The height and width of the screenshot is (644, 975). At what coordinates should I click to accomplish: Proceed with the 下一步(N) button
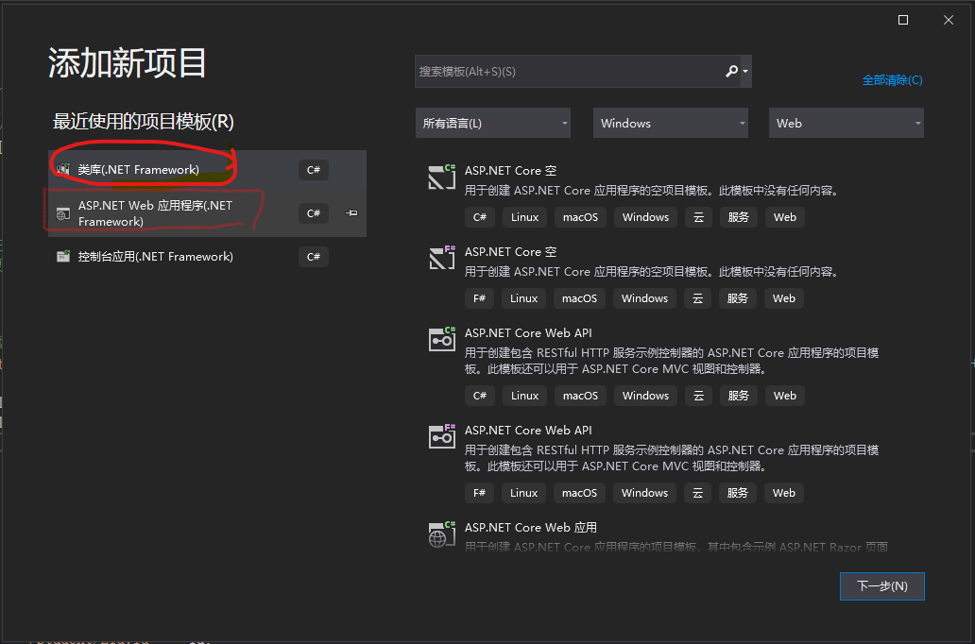click(x=881, y=586)
